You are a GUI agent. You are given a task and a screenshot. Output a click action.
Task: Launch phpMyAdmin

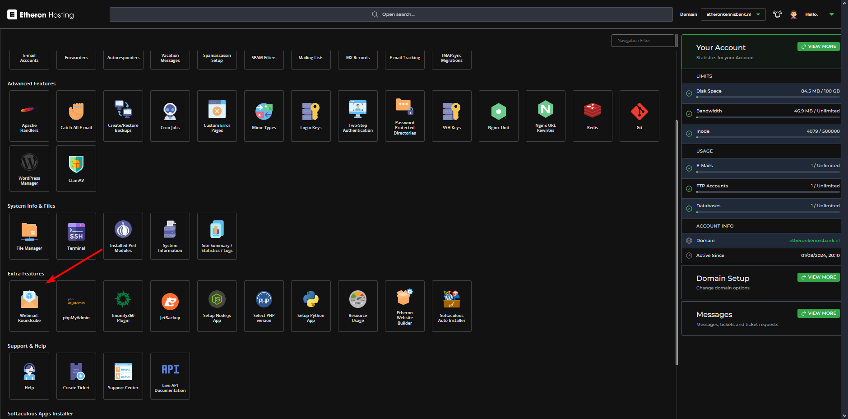(76, 306)
